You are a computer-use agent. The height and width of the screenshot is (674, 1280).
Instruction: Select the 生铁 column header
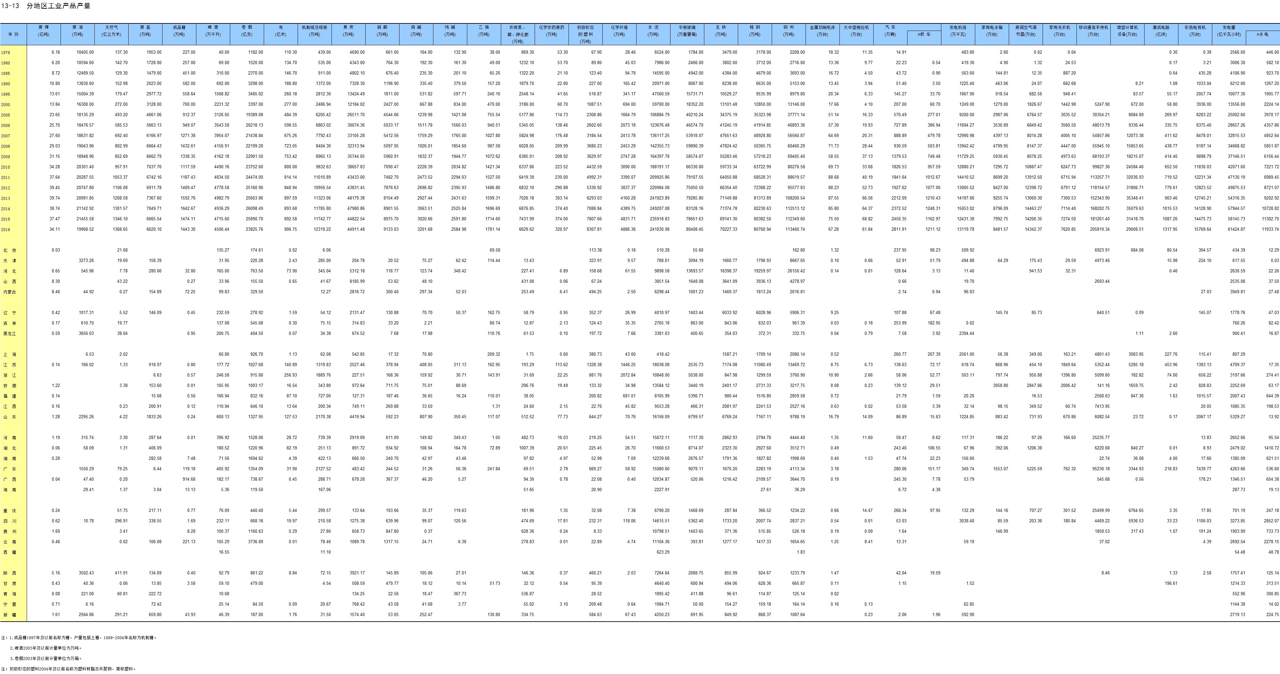coord(721,34)
